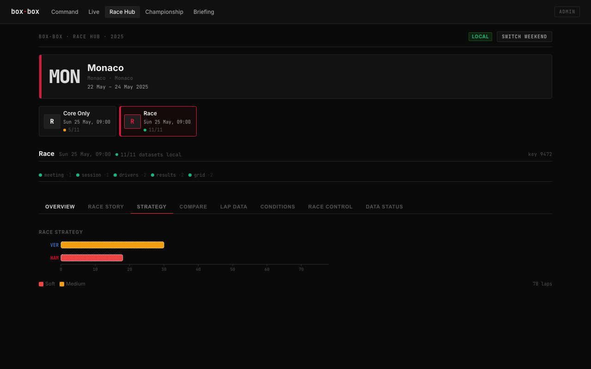
Task: Open the CONDITIONS tab
Action: pyautogui.click(x=277, y=207)
